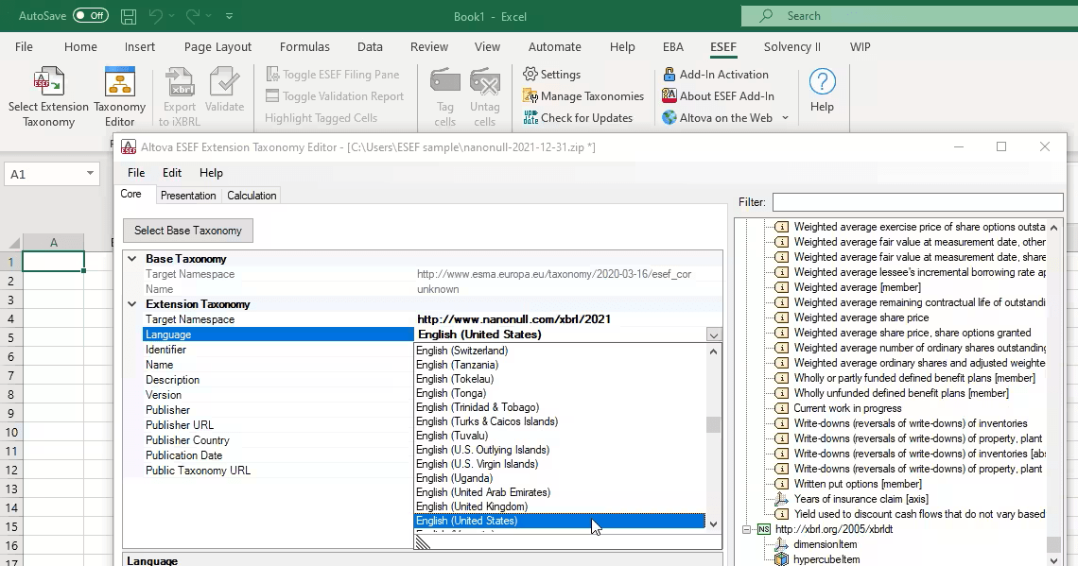The height and width of the screenshot is (566, 1078).
Task: Open the Language dropdown arrow
Action: pos(714,334)
